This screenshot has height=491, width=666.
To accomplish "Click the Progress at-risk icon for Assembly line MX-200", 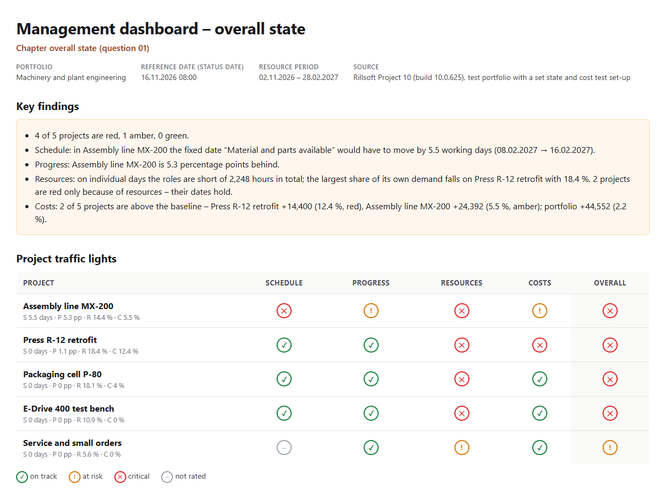I will 371,311.
